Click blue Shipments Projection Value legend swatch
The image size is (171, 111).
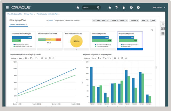pyautogui.click(x=122, y=45)
